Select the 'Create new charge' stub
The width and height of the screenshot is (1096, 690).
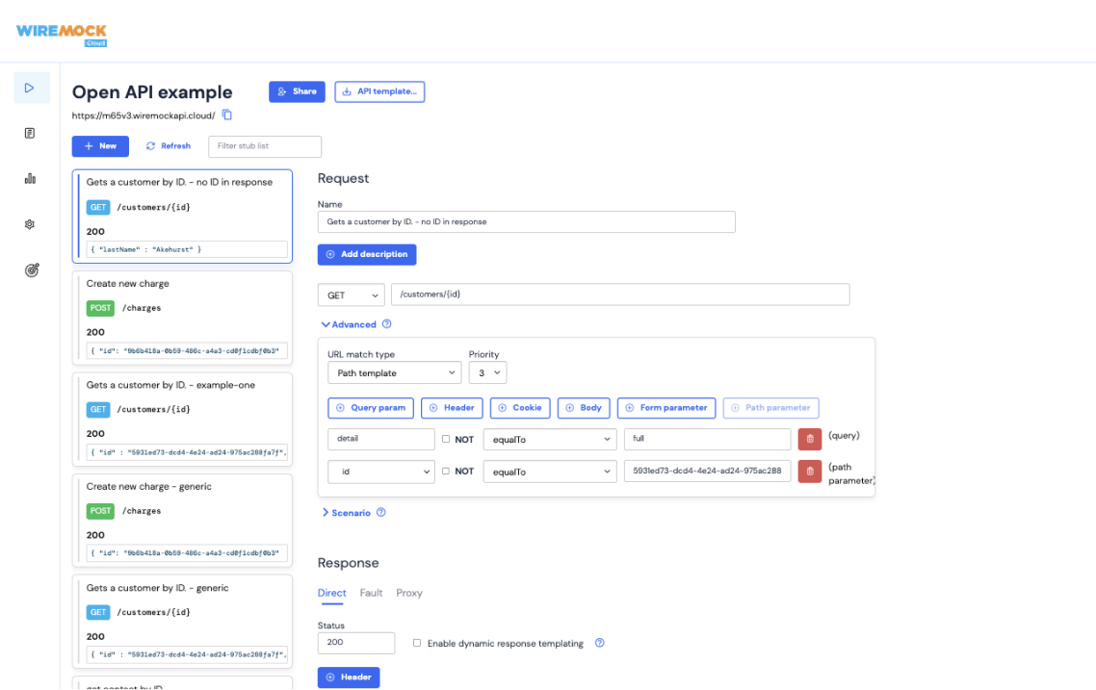[x=183, y=317]
